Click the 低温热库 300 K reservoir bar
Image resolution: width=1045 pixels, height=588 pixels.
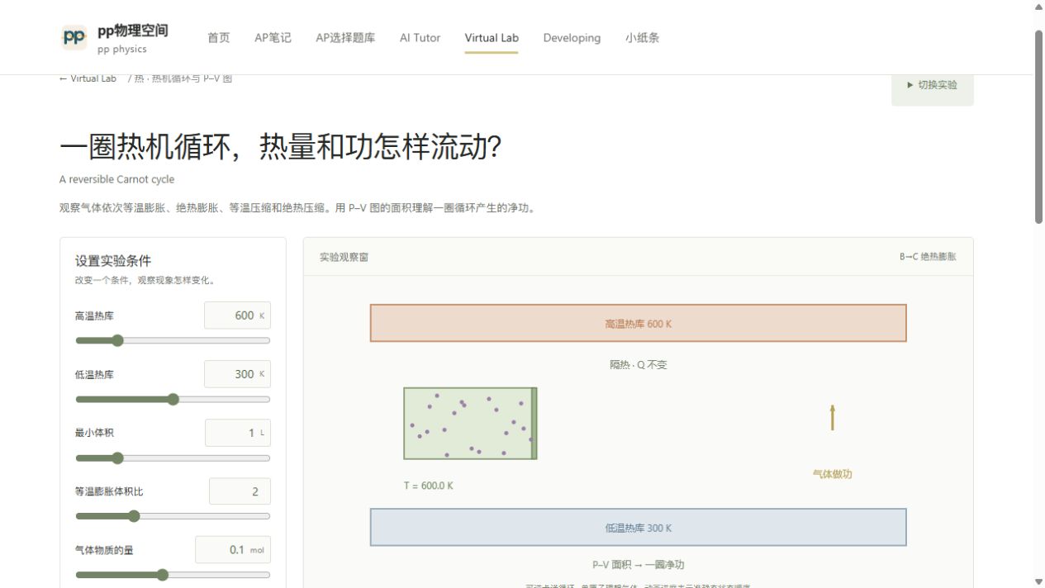[638, 527]
